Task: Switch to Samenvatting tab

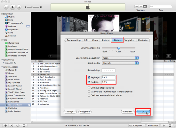Action: [74, 40]
